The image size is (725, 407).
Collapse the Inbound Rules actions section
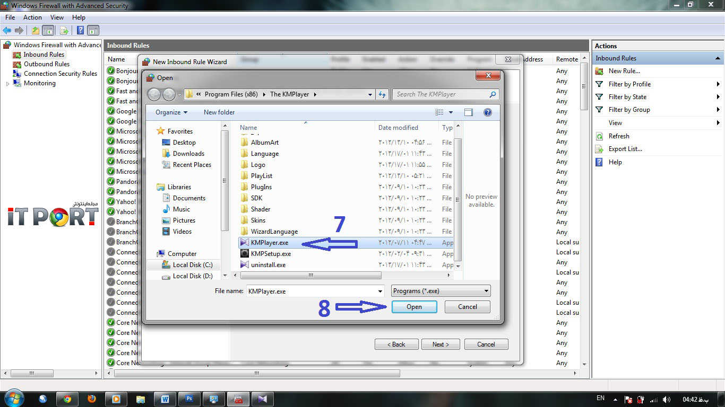718,58
